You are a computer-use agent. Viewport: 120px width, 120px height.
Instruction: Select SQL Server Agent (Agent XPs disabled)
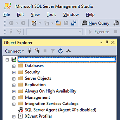pos(61,110)
